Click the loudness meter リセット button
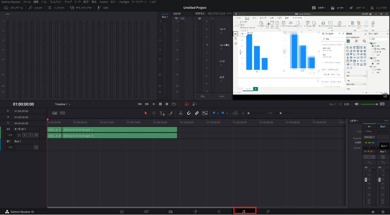 point(222,97)
